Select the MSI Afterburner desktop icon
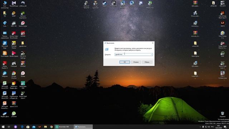Image resolution: width=229 pixels, height=129 pixels. (150, 5)
